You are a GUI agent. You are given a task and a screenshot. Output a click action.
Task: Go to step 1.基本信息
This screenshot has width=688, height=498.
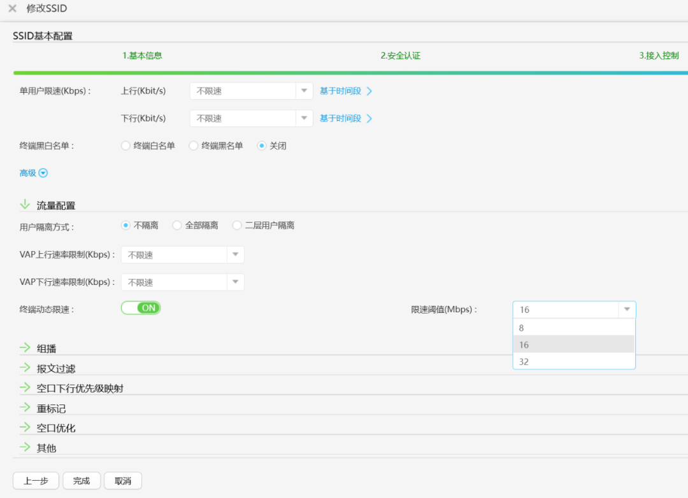[x=142, y=55]
